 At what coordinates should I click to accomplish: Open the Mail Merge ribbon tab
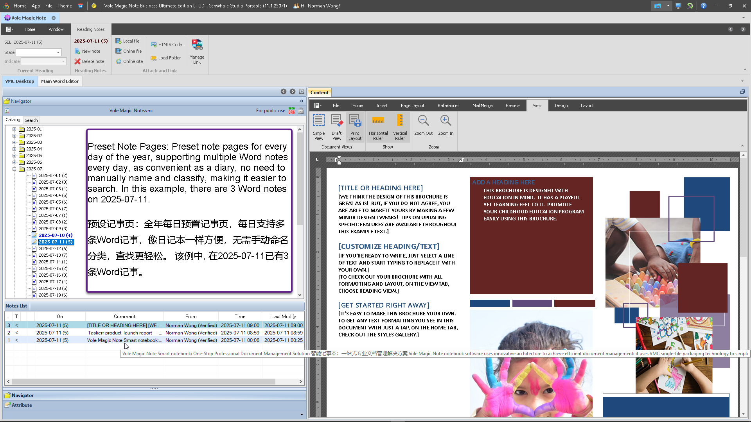pos(482,105)
